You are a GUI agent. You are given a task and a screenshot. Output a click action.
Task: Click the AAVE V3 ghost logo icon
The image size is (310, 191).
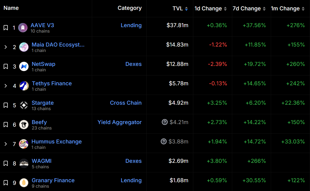(x=23, y=28)
